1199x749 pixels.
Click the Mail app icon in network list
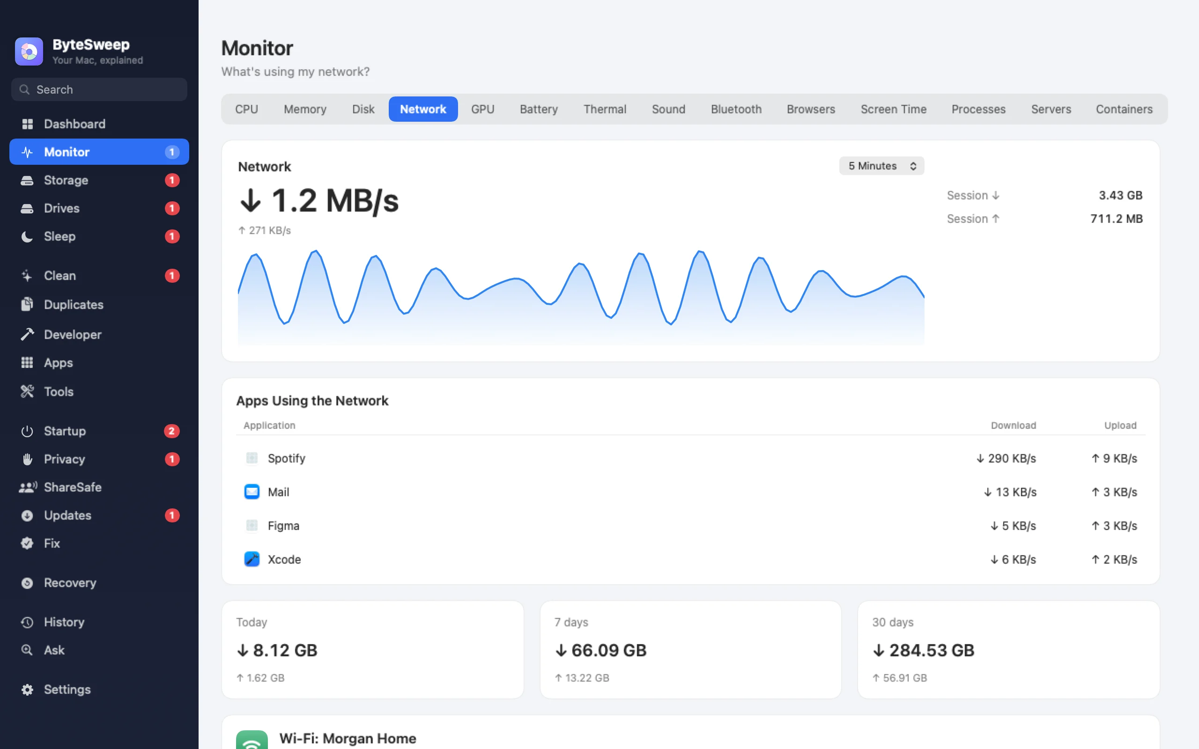point(252,492)
